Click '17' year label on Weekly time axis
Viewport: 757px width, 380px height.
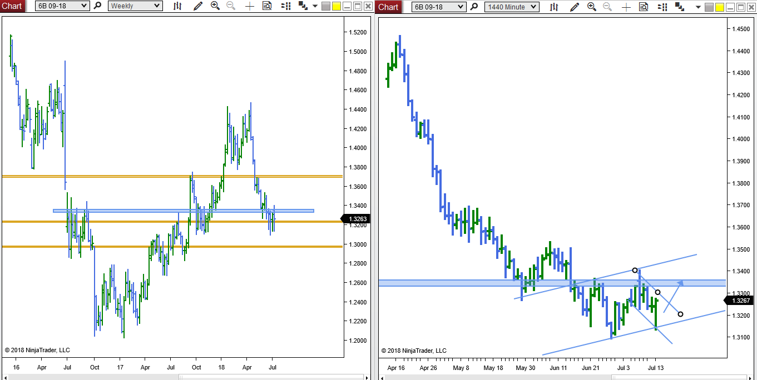(120, 367)
